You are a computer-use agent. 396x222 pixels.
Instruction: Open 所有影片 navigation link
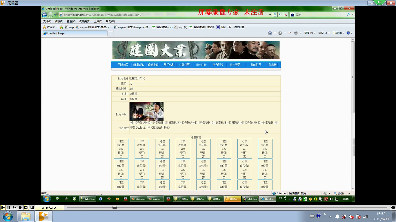point(218,65)
